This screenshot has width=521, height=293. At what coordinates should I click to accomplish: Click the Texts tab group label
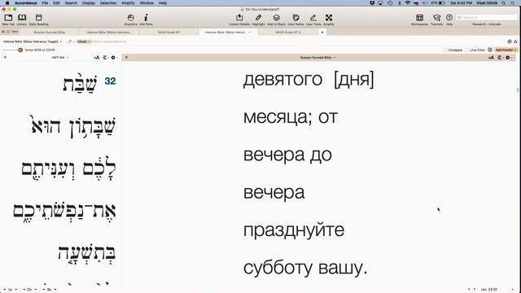pyautogui.click(x=15, y=32)
